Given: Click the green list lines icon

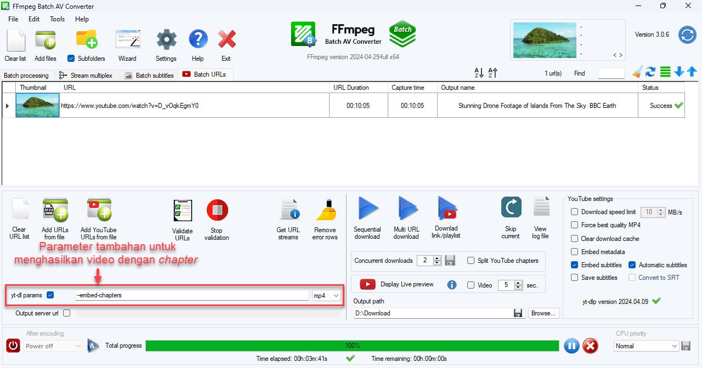Looking at the screenshot, I should point(665,72).
